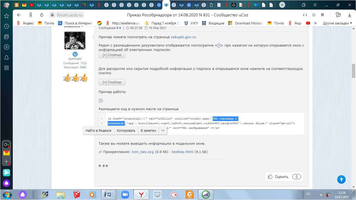Open the history clock icon in sidebar

7,26
